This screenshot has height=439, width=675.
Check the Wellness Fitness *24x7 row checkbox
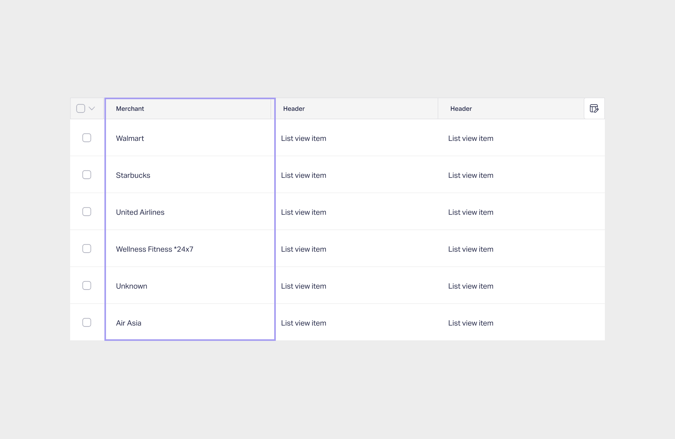[86, 249]
